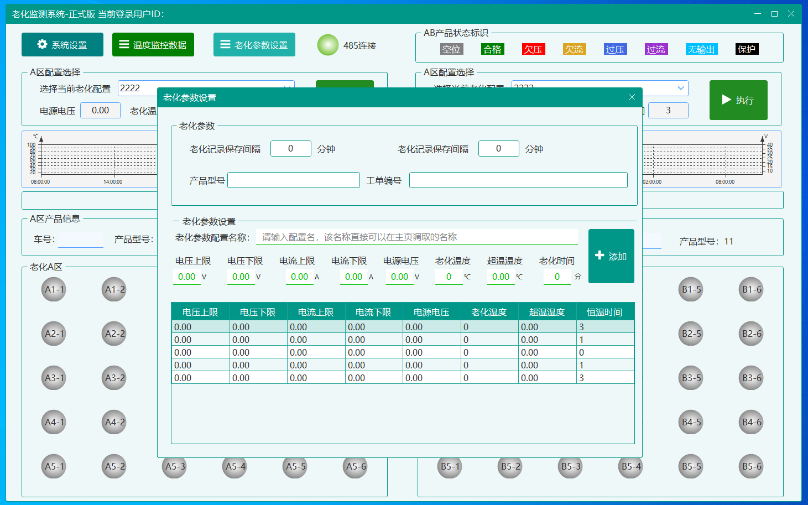
Task: Select station A3-2 circle
Action: [x=114, y=378]
